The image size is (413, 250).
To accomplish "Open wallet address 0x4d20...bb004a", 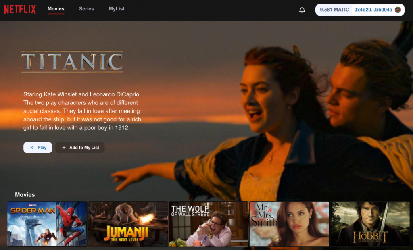I will click(373, 10).
